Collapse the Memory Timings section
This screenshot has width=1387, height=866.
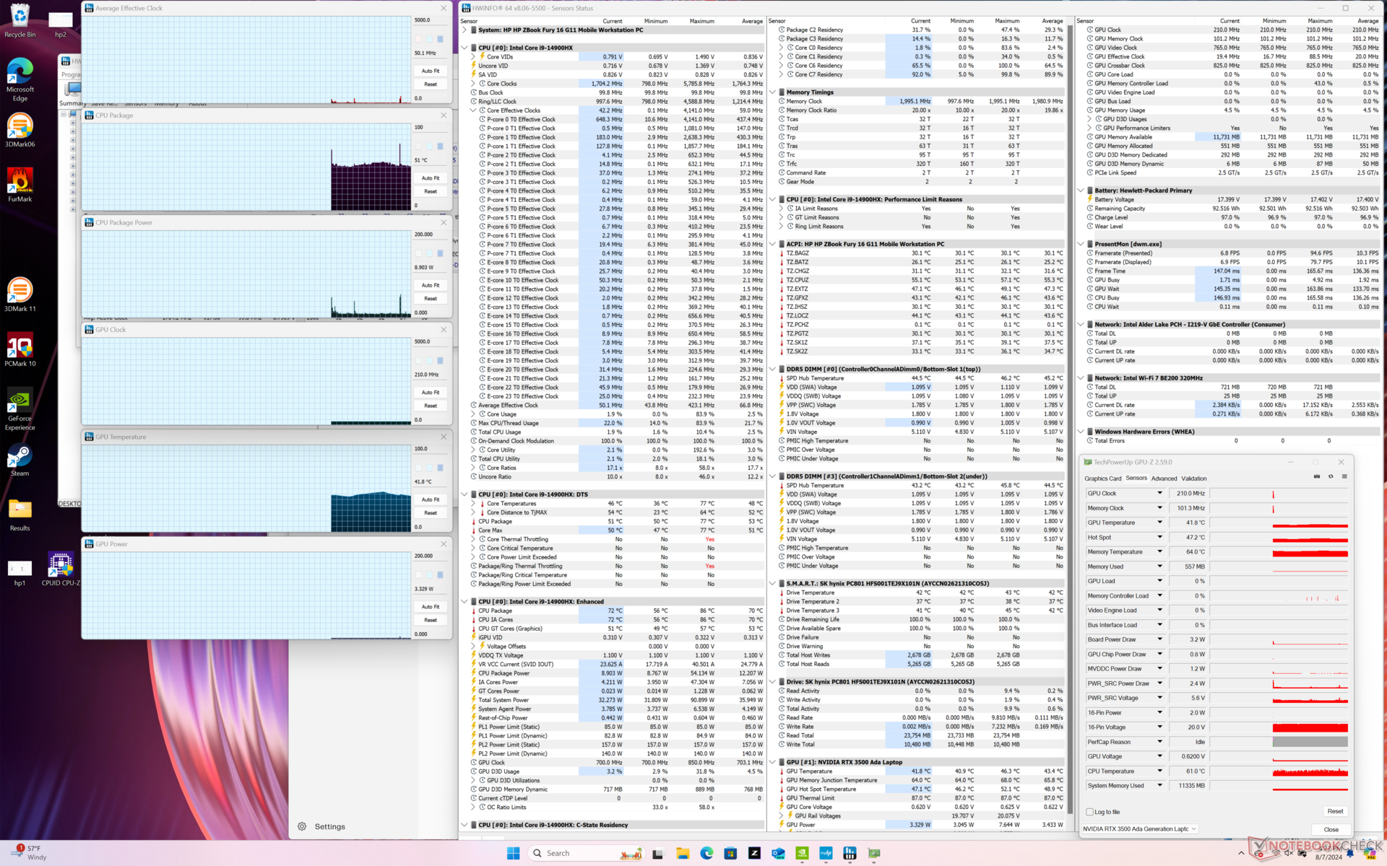[772, 92]
